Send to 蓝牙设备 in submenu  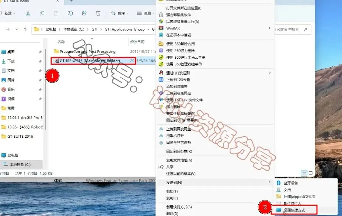coord(290,183)
